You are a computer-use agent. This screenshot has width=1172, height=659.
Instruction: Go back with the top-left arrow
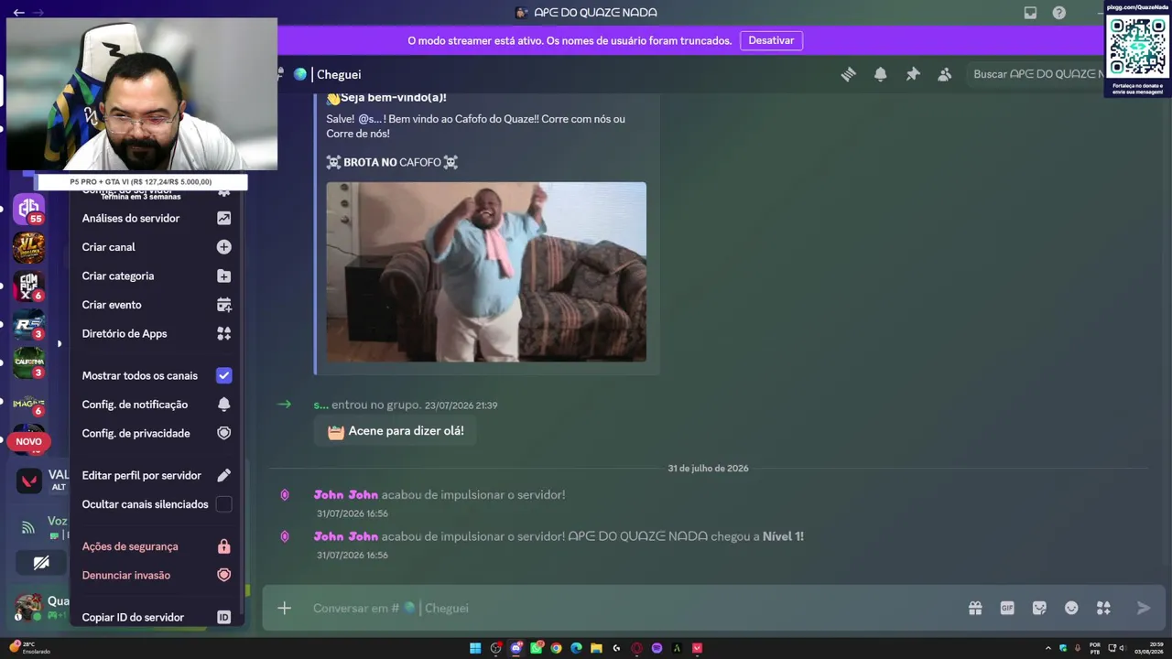[18, 13]
